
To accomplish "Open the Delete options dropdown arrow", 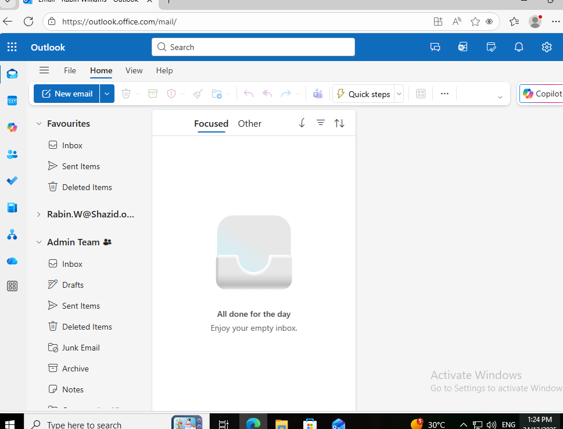I will 138,94.
